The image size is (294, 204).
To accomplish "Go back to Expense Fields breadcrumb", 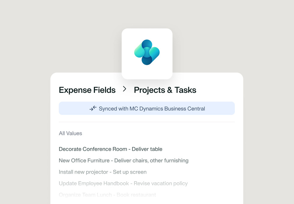I will [87, 90].
